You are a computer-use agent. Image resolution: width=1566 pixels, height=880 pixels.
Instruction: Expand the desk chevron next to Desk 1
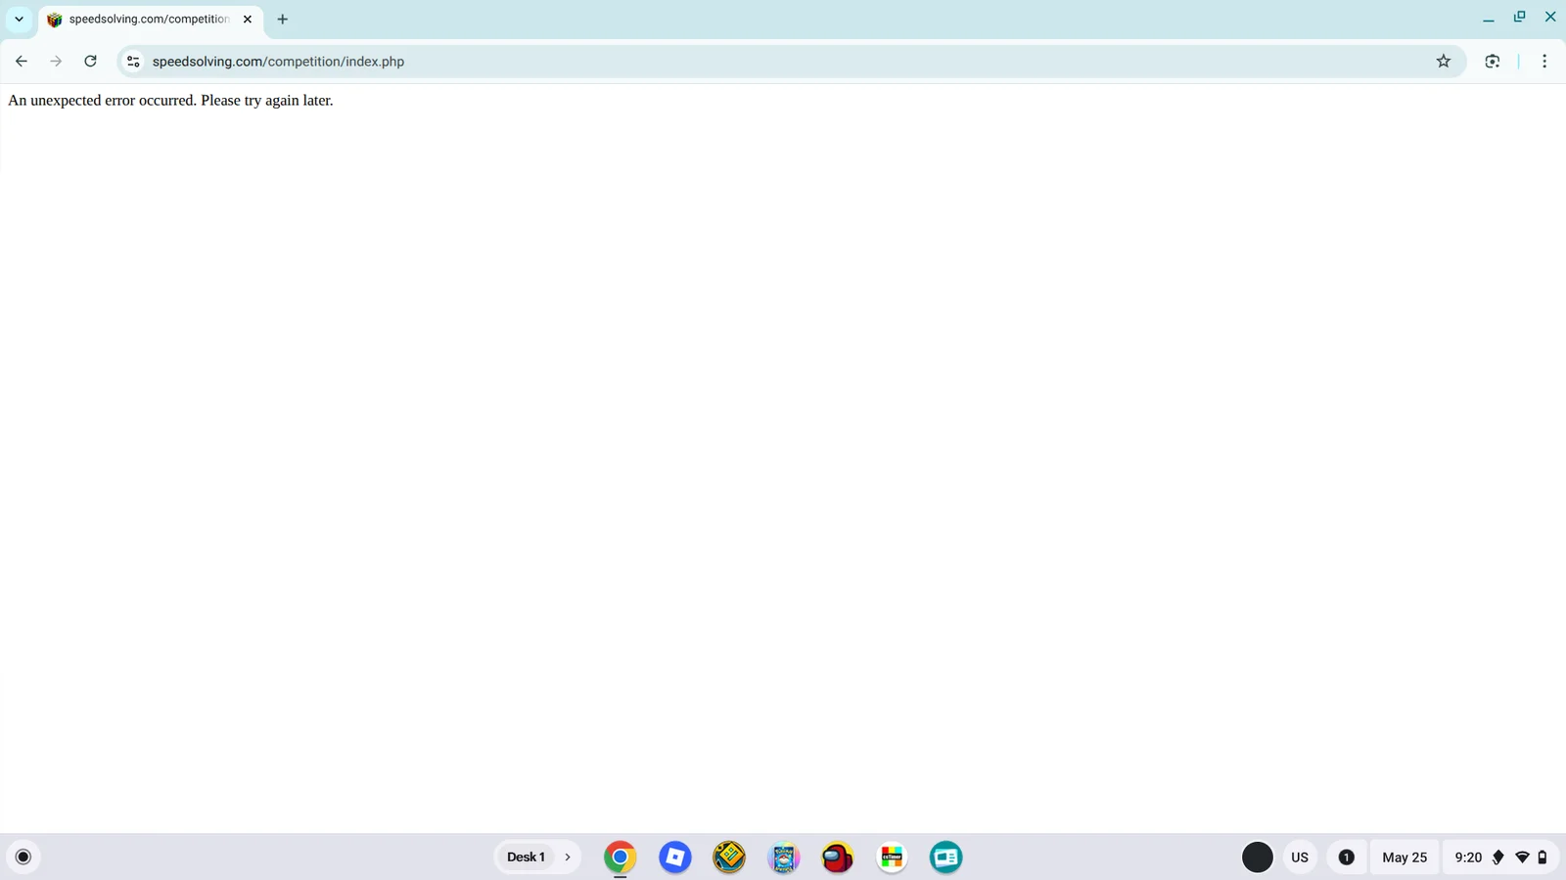[x=568, y=858]
